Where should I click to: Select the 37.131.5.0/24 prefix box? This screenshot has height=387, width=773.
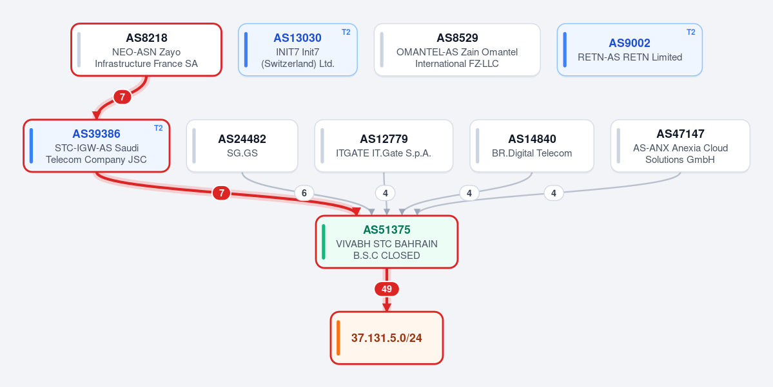[x=387, y=338]
